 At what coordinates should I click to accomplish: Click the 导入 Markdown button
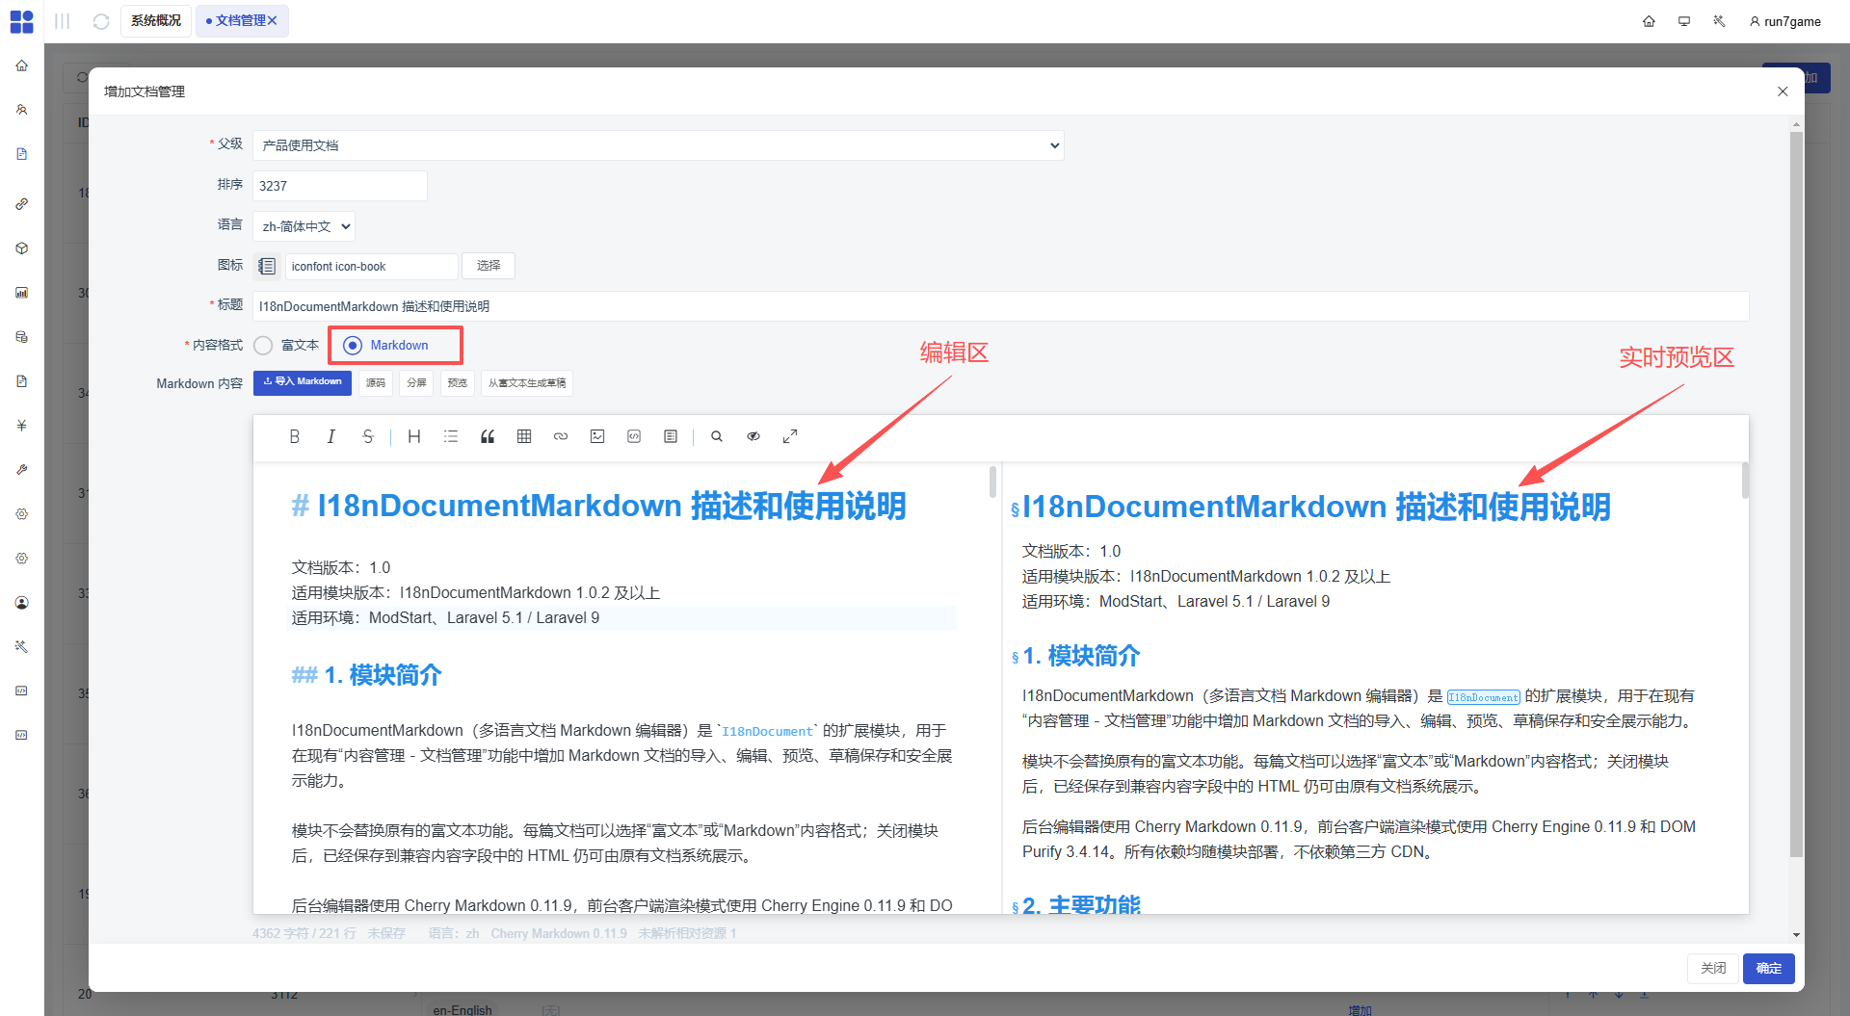[303, 382]
